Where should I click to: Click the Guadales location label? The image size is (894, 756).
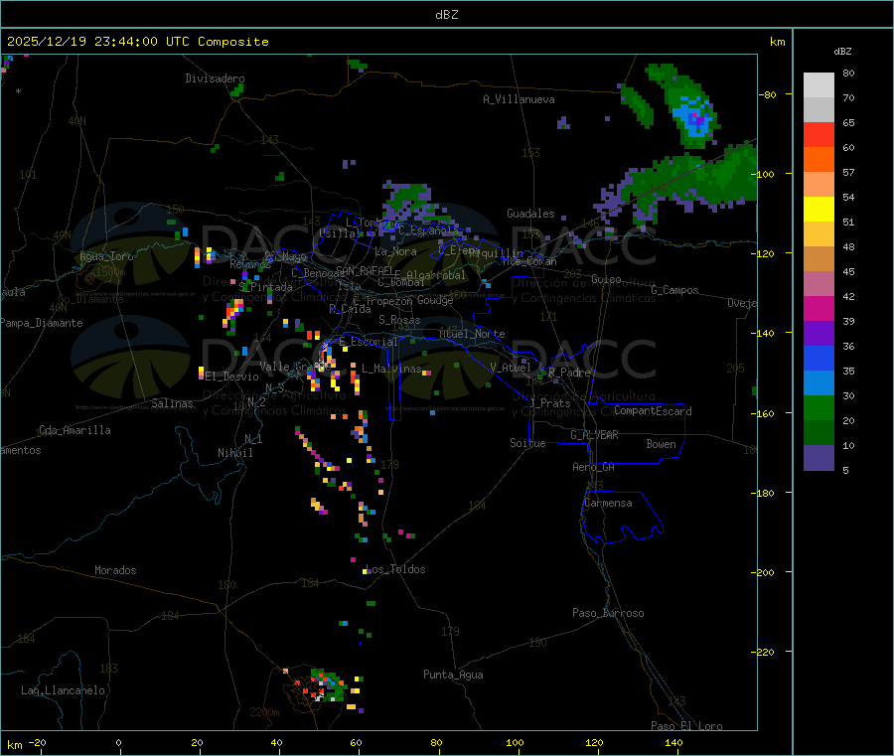click(530, 214)
